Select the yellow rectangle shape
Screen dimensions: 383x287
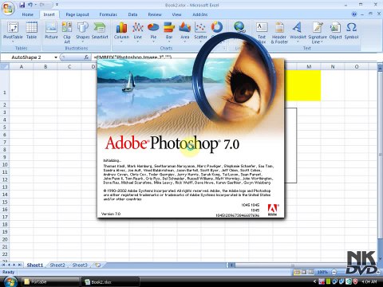click(x=302, y=85)
